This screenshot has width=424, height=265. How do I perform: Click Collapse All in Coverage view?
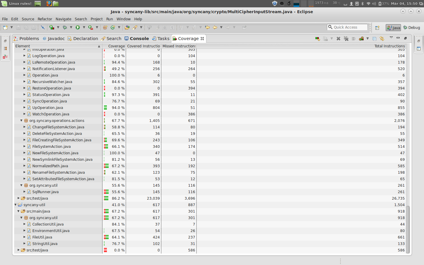point(375,39)
